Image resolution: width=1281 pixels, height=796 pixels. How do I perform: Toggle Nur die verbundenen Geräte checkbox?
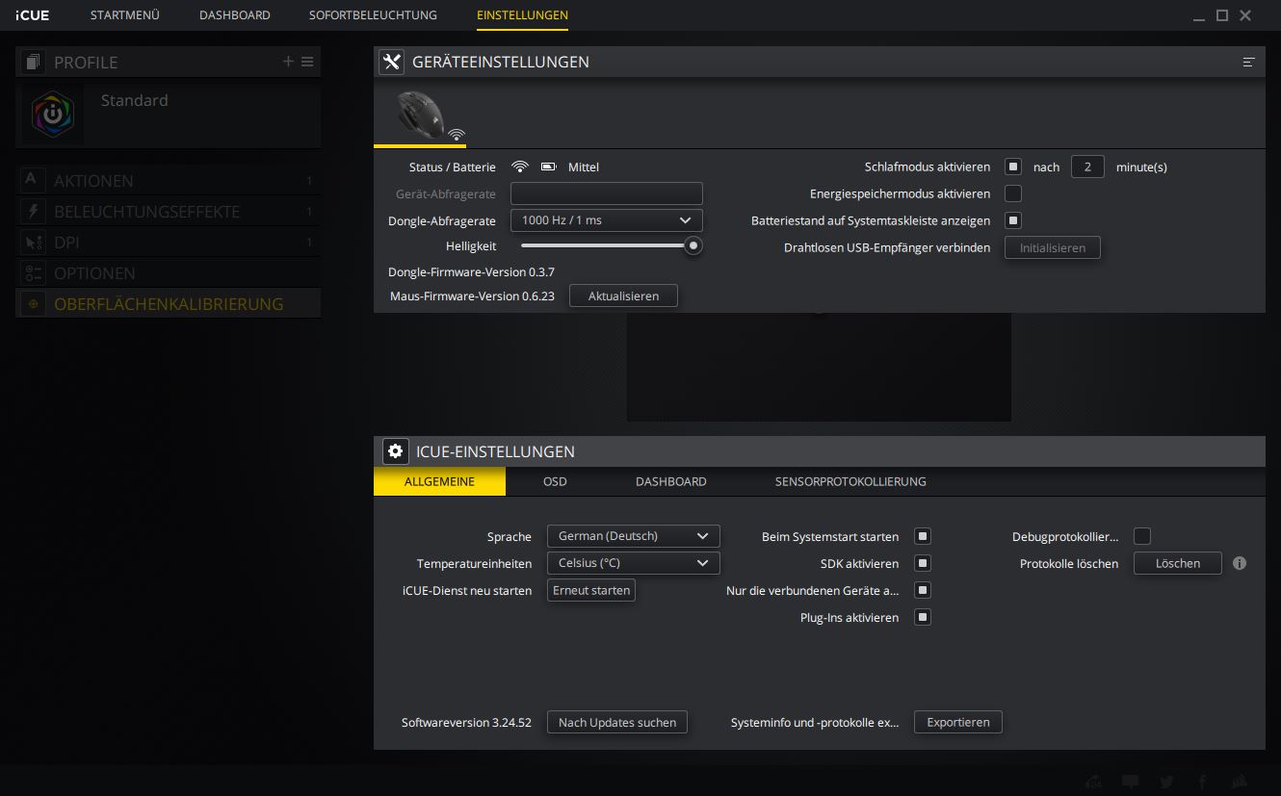(x=923, y=590)
